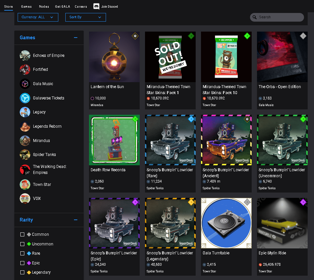Click green badge on Star Skins: Pack 10
Screen dimensions: 314x280
click(x=247, y=36)
